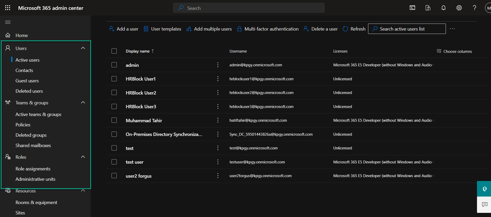
Task: Tick the checkbox for test user
Action: (114, 162)
